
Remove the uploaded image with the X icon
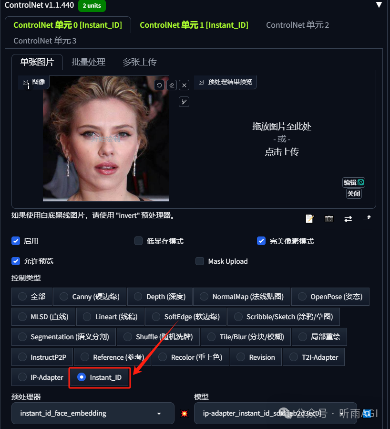pyautogui.click(x=185, y=85)
